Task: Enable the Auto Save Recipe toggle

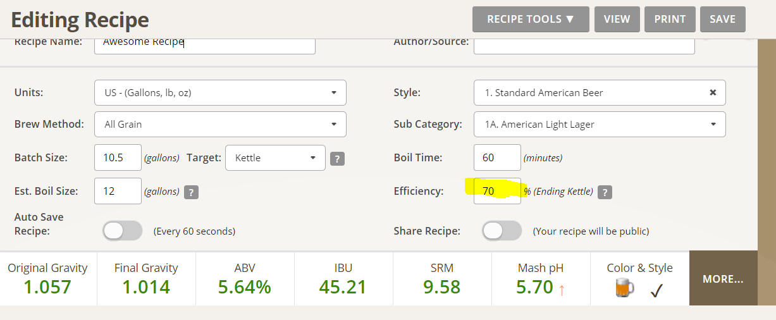Action: coord(123,231)
